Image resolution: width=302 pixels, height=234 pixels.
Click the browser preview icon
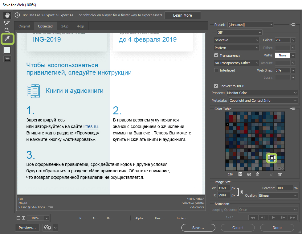[x=47, y=228]
